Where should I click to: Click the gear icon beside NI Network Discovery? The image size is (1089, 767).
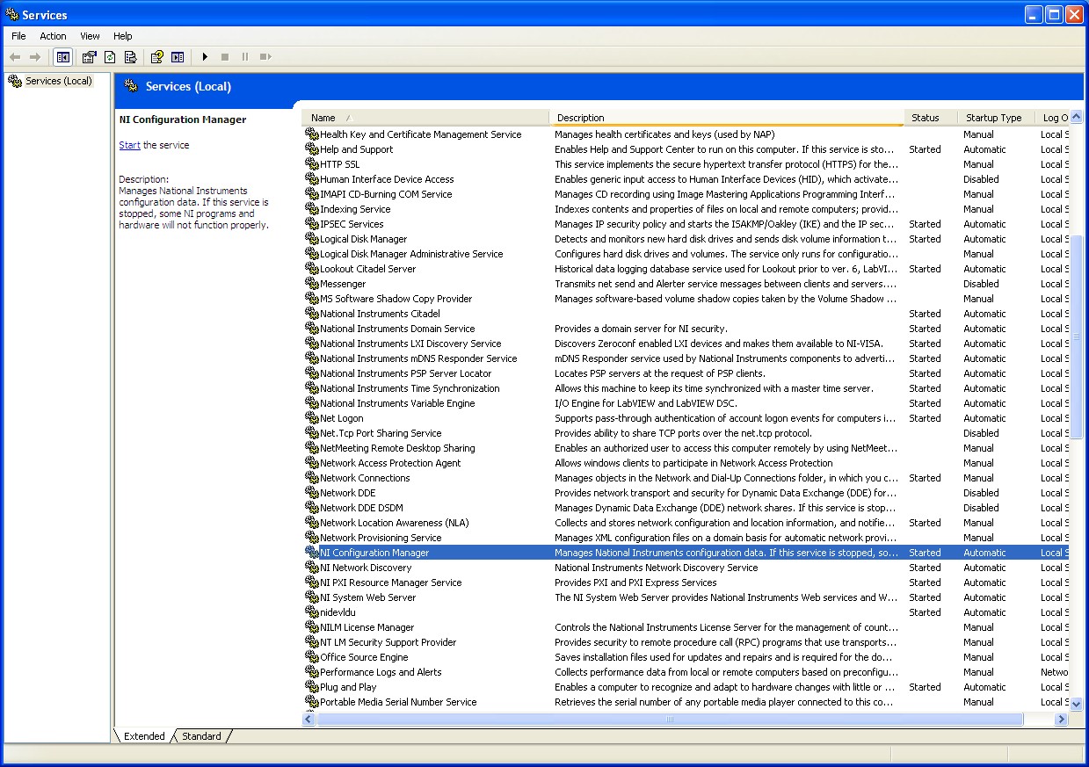click(311, 568)
